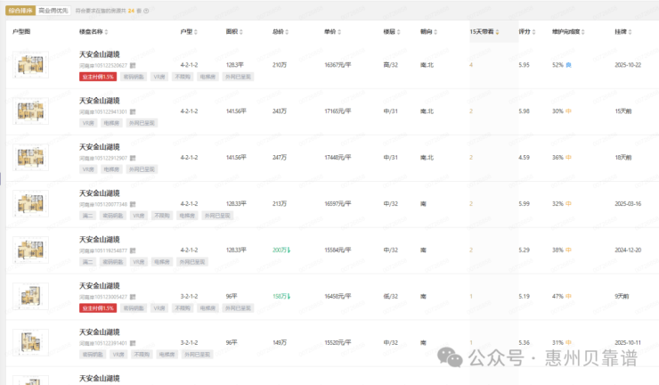The width and height of the screenshot is (659, 385).
Task: Open floor plan thumbnail of 158万 listing
Action: [x=31, y=296]
